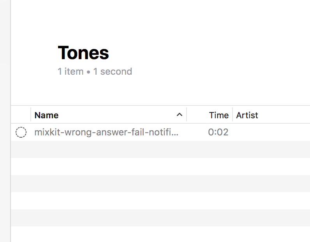Click the 0:02 duration of the tone
310x242 pixels.
[218, 132]
